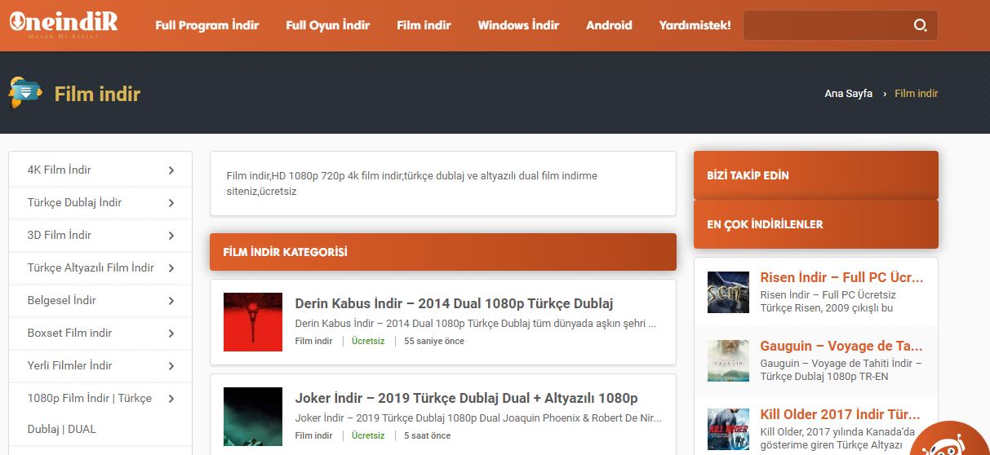990x455 pixels.
Task: Open Kill Older 2017 thumbnail
Action: pyautogui.click(x=728, y=430)
